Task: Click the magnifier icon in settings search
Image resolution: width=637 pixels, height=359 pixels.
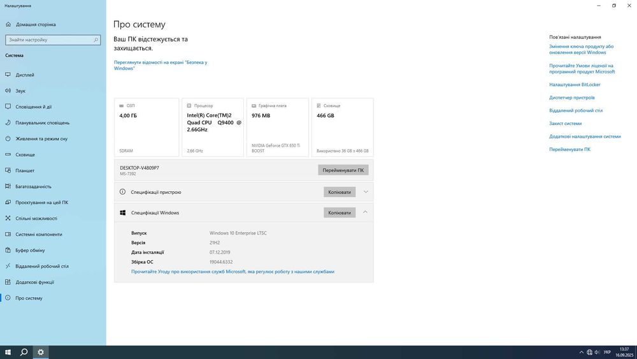Action: tap(96, 40)
